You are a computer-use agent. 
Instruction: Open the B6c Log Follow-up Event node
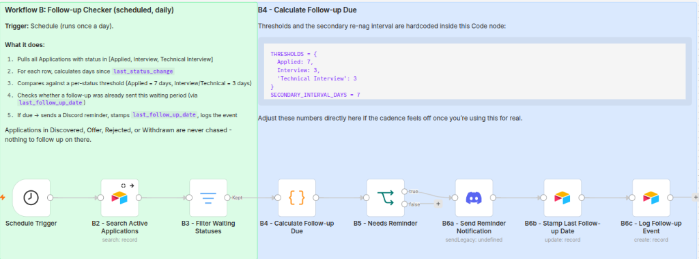pos(651,198)
